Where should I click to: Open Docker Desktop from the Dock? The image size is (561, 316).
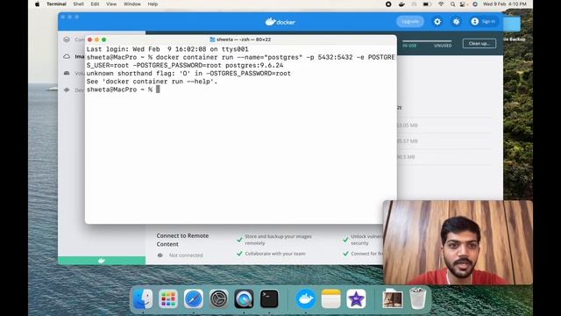[306, 298]
